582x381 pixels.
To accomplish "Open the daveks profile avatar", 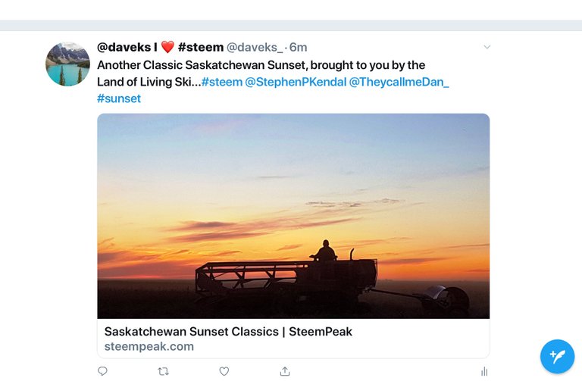I will pos(67,64).
